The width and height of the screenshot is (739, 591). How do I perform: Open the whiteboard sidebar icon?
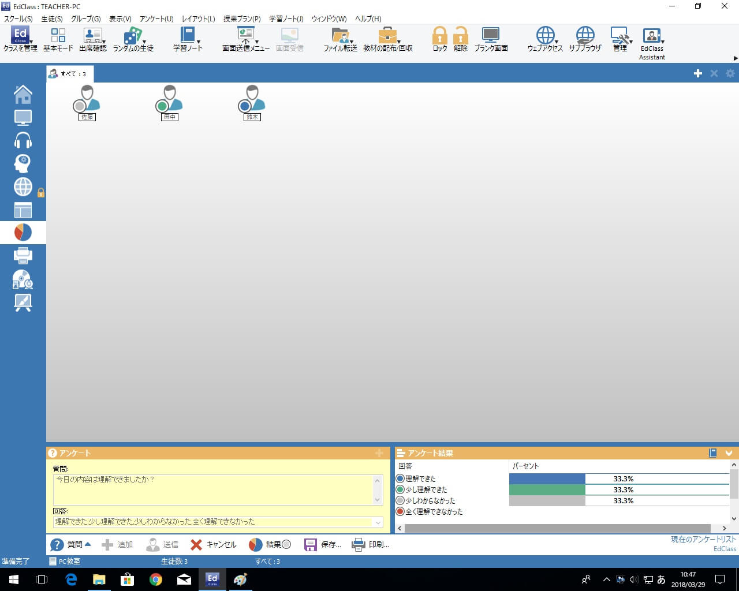pyautogui.click(x=23, y=302)
